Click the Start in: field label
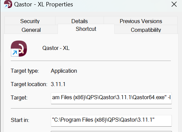Screen dimensions: 182x132 pos(20,120)
